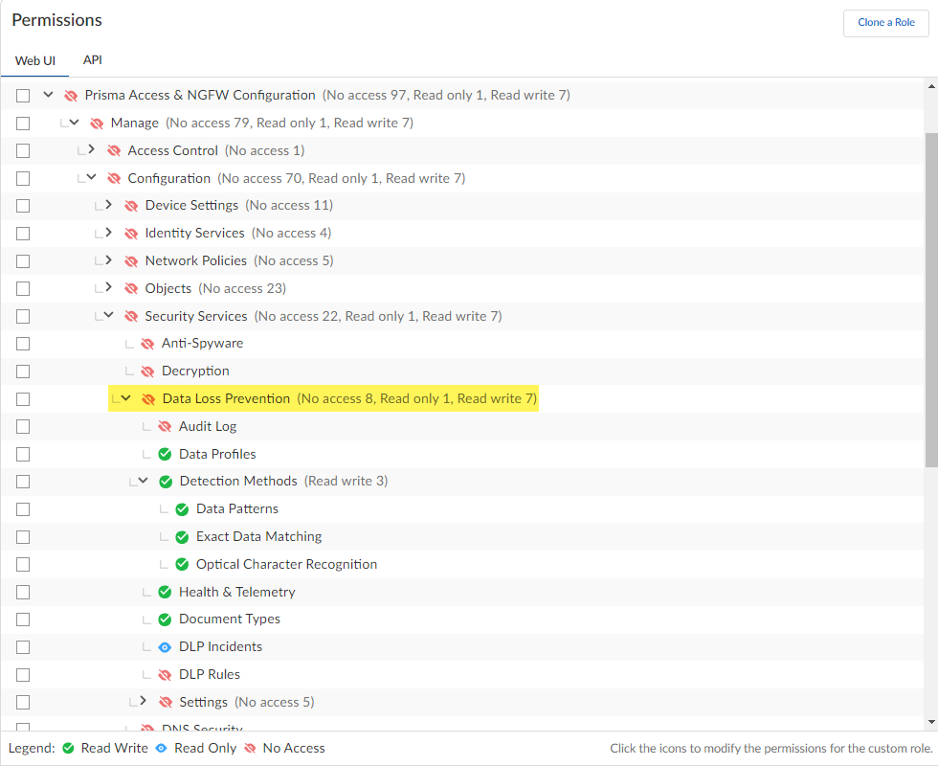
Task: Toggle Device Settings permission icon
Action: [131, 206]
